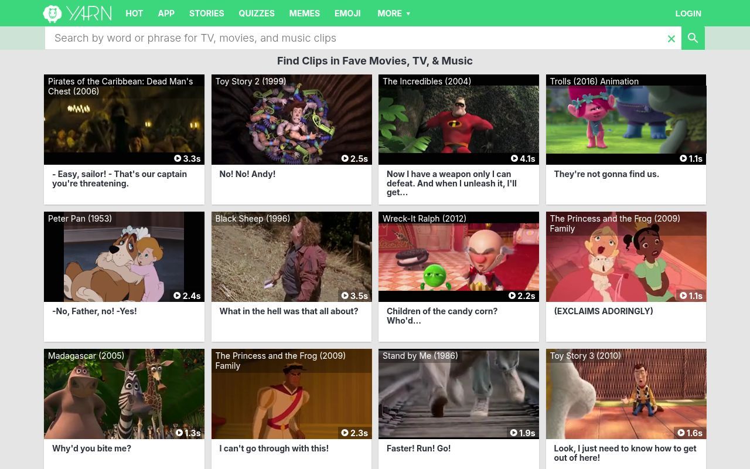The height and width of the screenshot is (469, 750).
Task: Open the HOT menu item
Action: coord(134,13)
